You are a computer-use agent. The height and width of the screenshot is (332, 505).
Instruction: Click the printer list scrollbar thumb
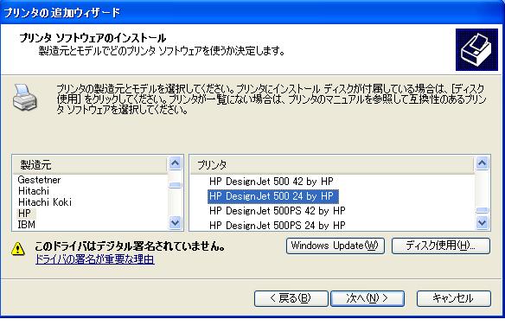point(482,210)
